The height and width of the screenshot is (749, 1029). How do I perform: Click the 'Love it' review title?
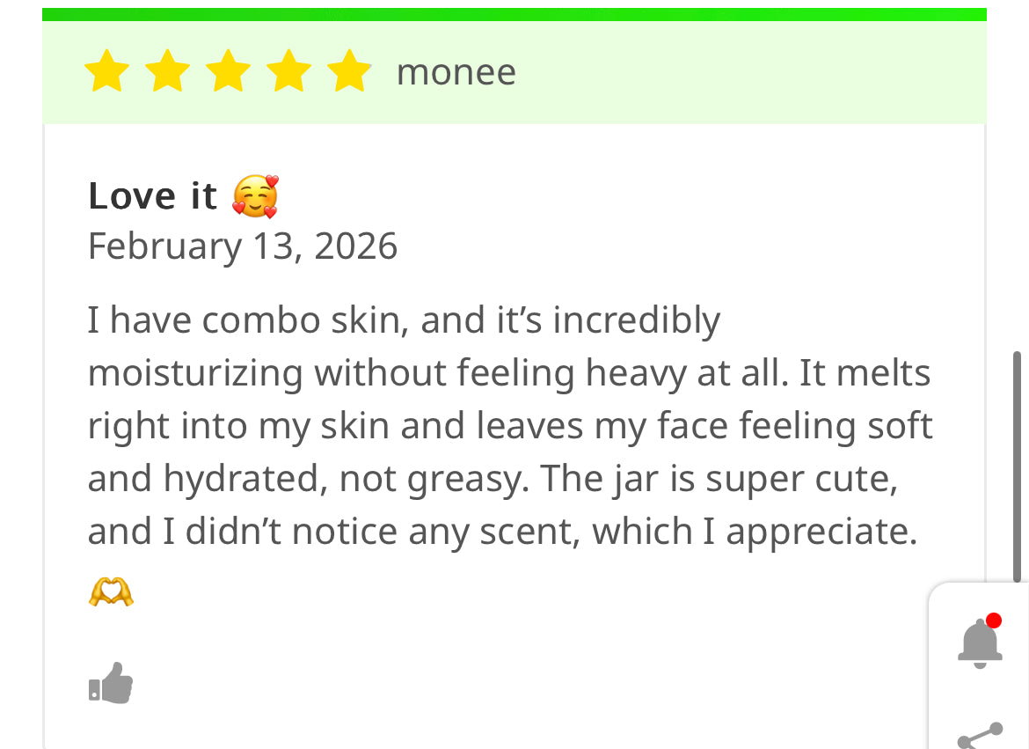pos(152,196)
